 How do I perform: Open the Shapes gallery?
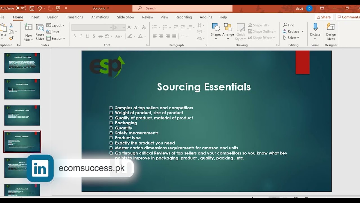coord(216,32)
